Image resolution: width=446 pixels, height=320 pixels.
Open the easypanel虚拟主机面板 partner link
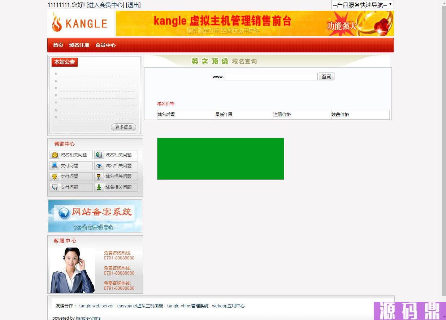(x=140, y=306)
